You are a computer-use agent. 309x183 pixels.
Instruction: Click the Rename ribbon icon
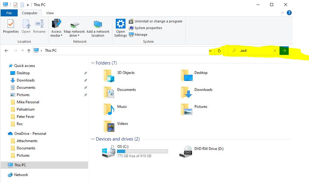[x=39, y=26]
